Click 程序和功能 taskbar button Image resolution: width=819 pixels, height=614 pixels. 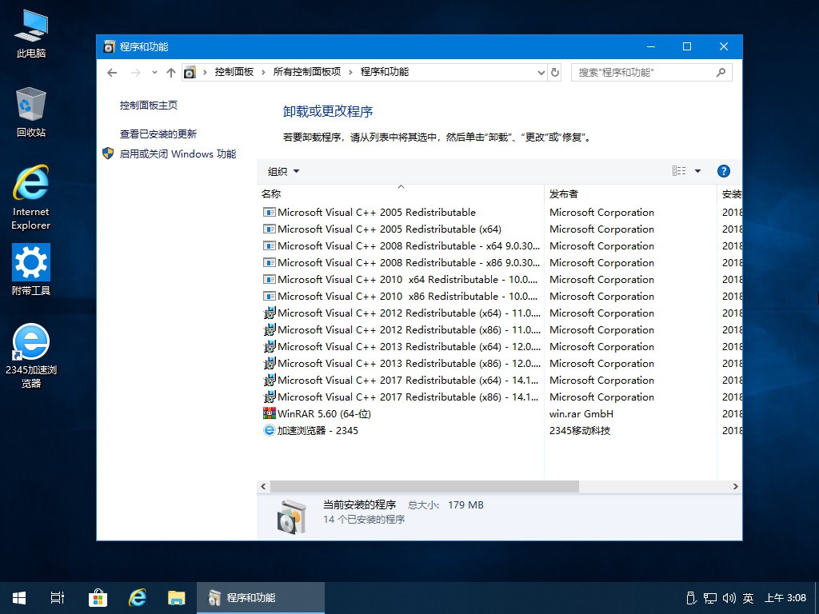coord(261,598)
